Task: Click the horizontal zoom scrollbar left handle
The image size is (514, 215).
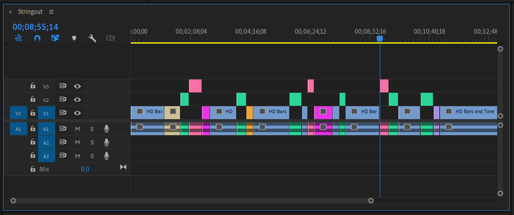Action: (x=13, y=201)
